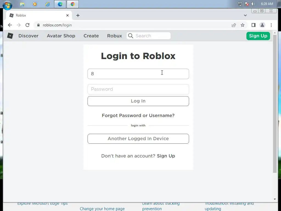Open the Chrome three-dot menu
281x211 pixels.
pos(271,25)
